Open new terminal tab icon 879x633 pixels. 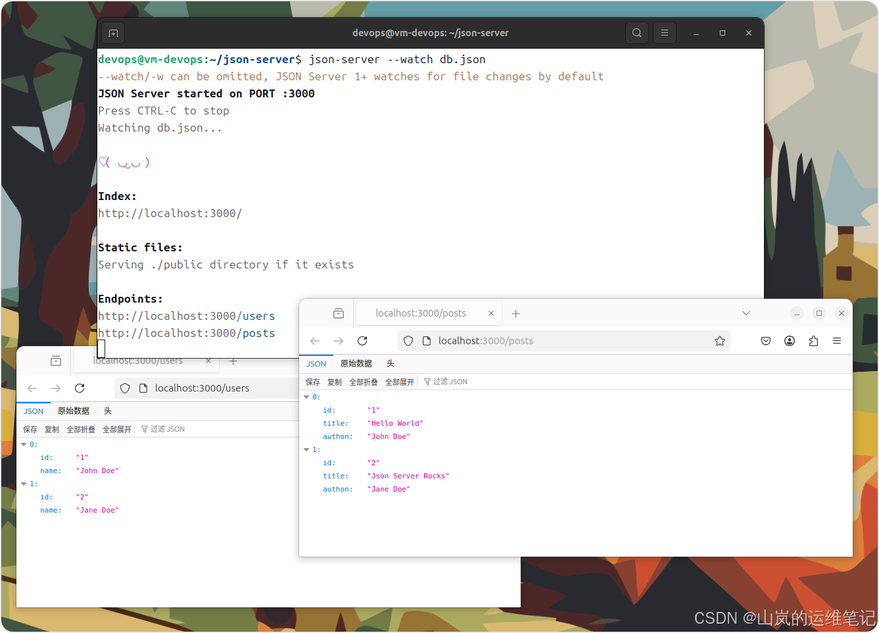coord(113,33)
